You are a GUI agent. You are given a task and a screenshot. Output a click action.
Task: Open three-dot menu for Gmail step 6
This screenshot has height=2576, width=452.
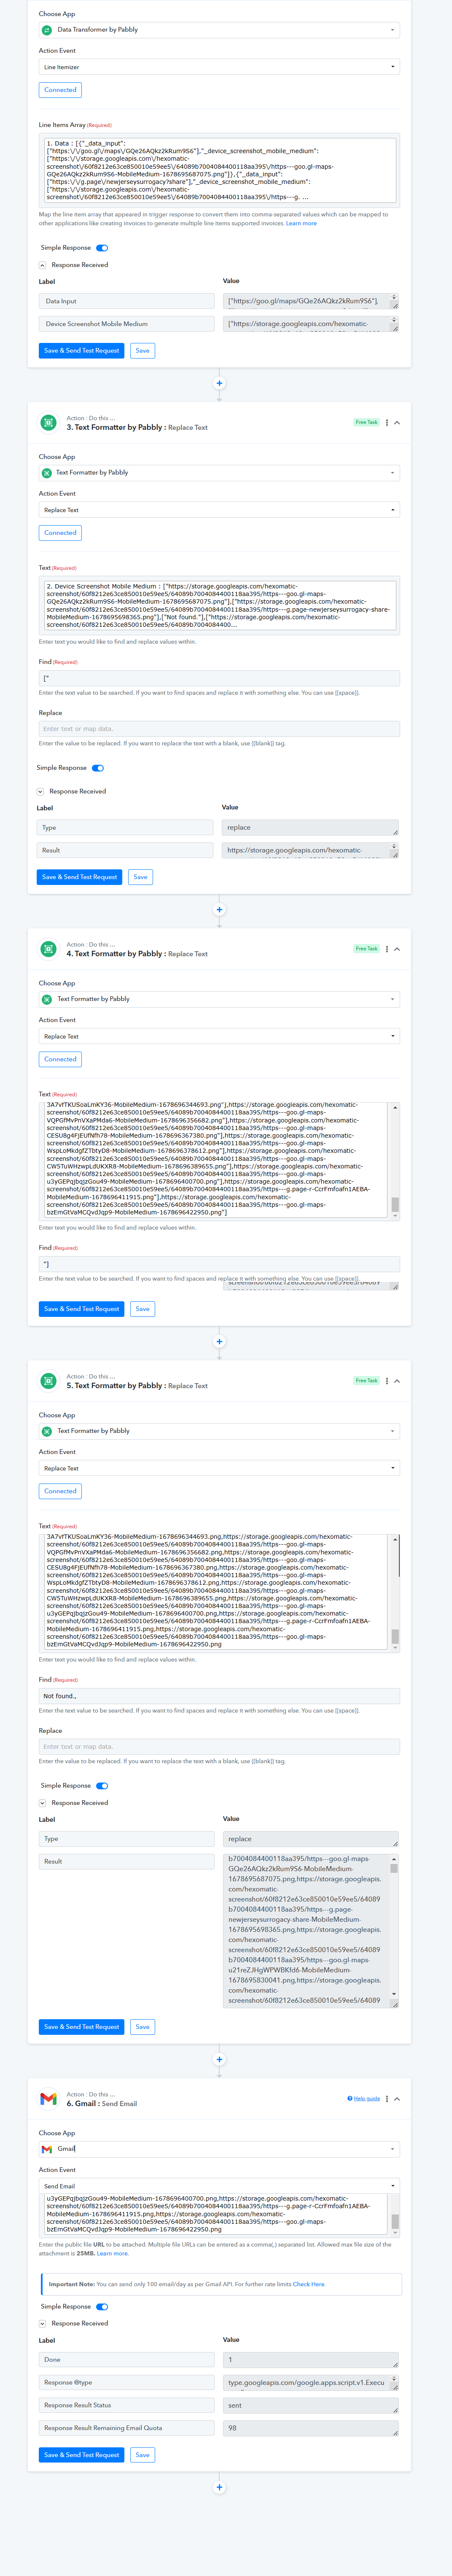tap(387, 2099)
